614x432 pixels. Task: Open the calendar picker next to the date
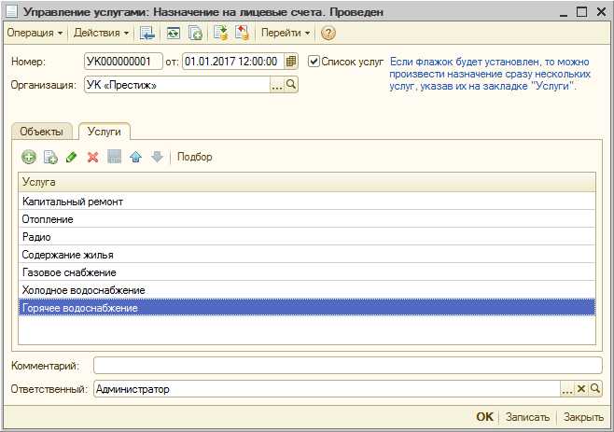[x=291, y=61]
